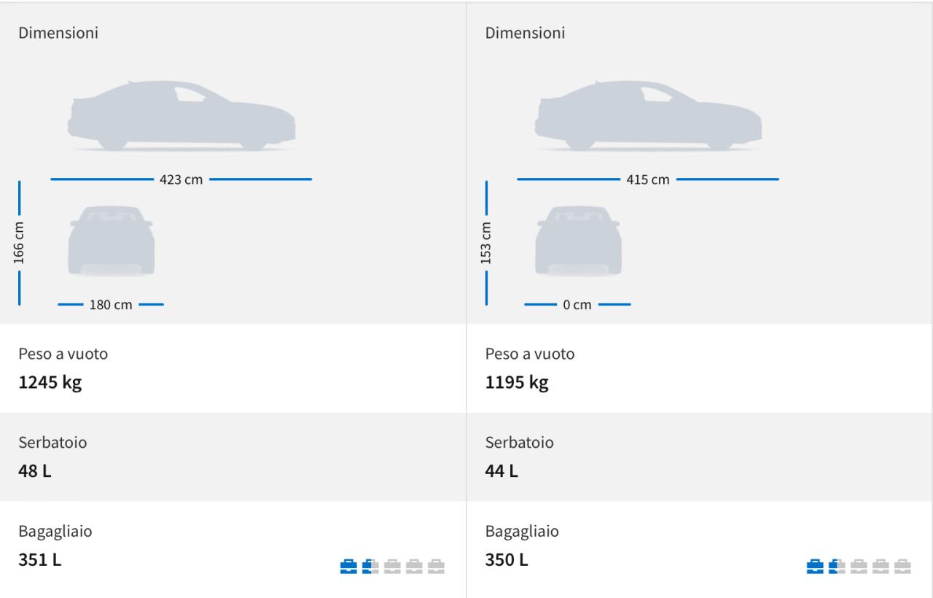Click the 1195 kg curb weight value
This screenshot has width=933, height=598.
tap(517, 382)
